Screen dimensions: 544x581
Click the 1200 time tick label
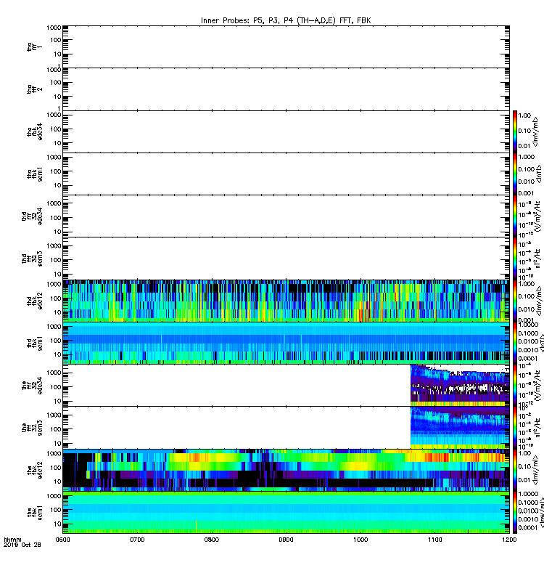point(510,540)
